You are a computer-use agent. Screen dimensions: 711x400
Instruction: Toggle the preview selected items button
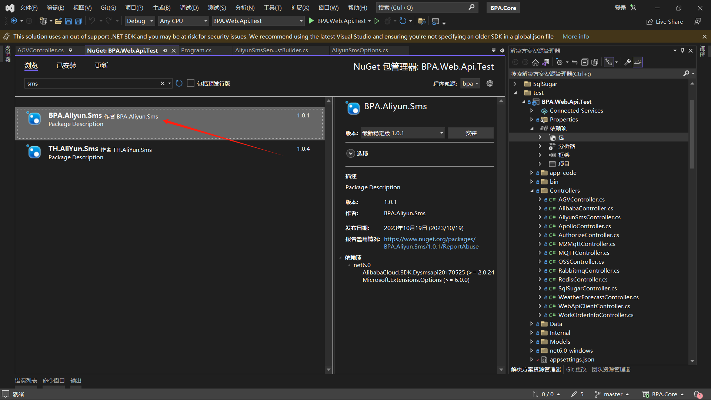(638, 62)
